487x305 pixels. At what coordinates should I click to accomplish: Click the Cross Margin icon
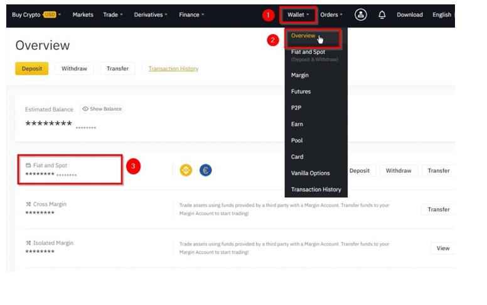(x=28, y=204)
